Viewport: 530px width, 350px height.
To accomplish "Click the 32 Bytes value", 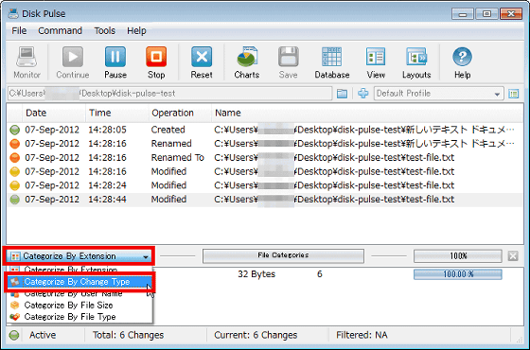I will point(256,274).
